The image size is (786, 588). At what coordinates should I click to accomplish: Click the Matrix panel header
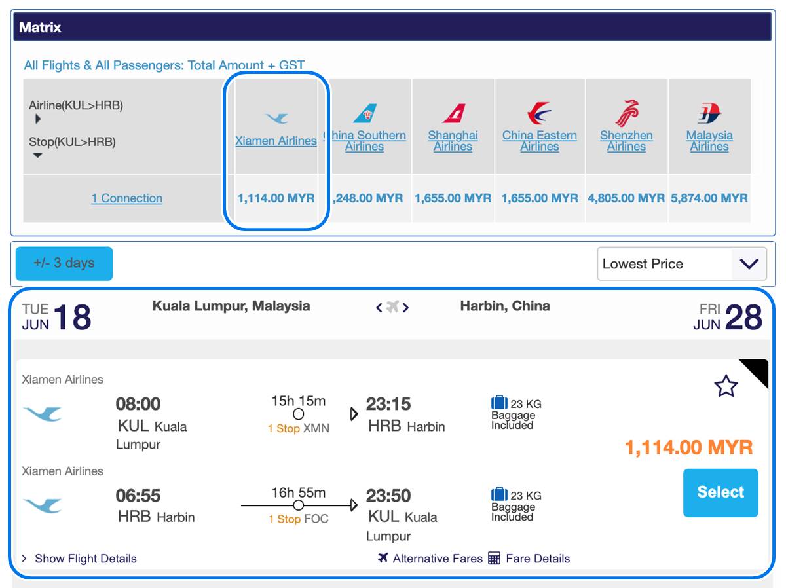pos(393,28)
